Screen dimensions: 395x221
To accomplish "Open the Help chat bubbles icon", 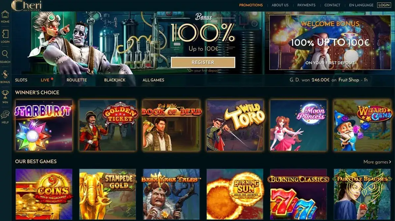I will pos(5,115).
